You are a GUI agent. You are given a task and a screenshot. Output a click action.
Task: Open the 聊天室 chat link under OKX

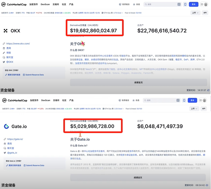click(10, 57)
